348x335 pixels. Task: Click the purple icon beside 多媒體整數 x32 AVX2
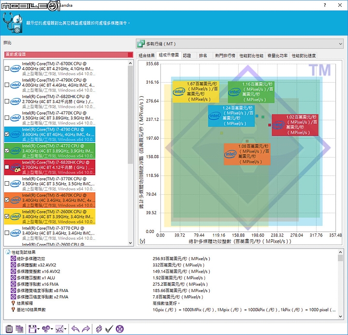point(14,265)
